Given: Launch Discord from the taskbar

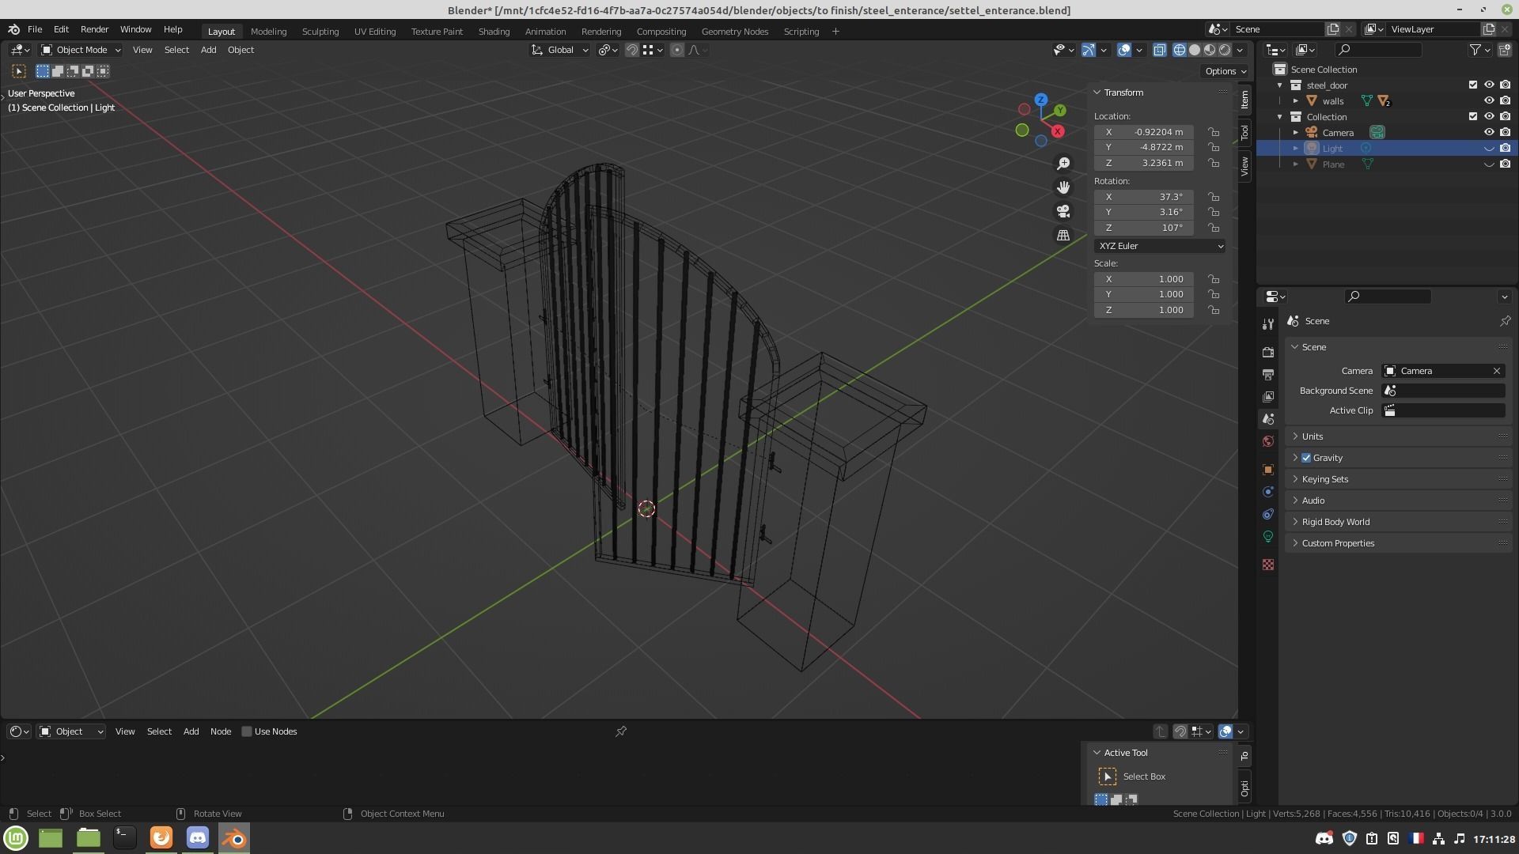Looking at the screenshot, I should (x=198, y=837).
